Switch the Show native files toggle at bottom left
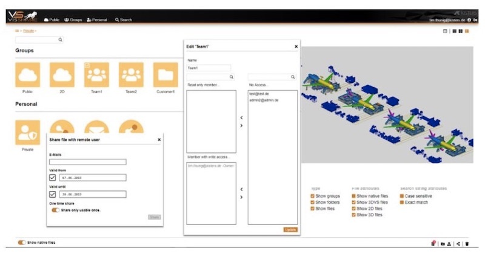This screenshot has height=254, width=485. (x=22, y=243)
